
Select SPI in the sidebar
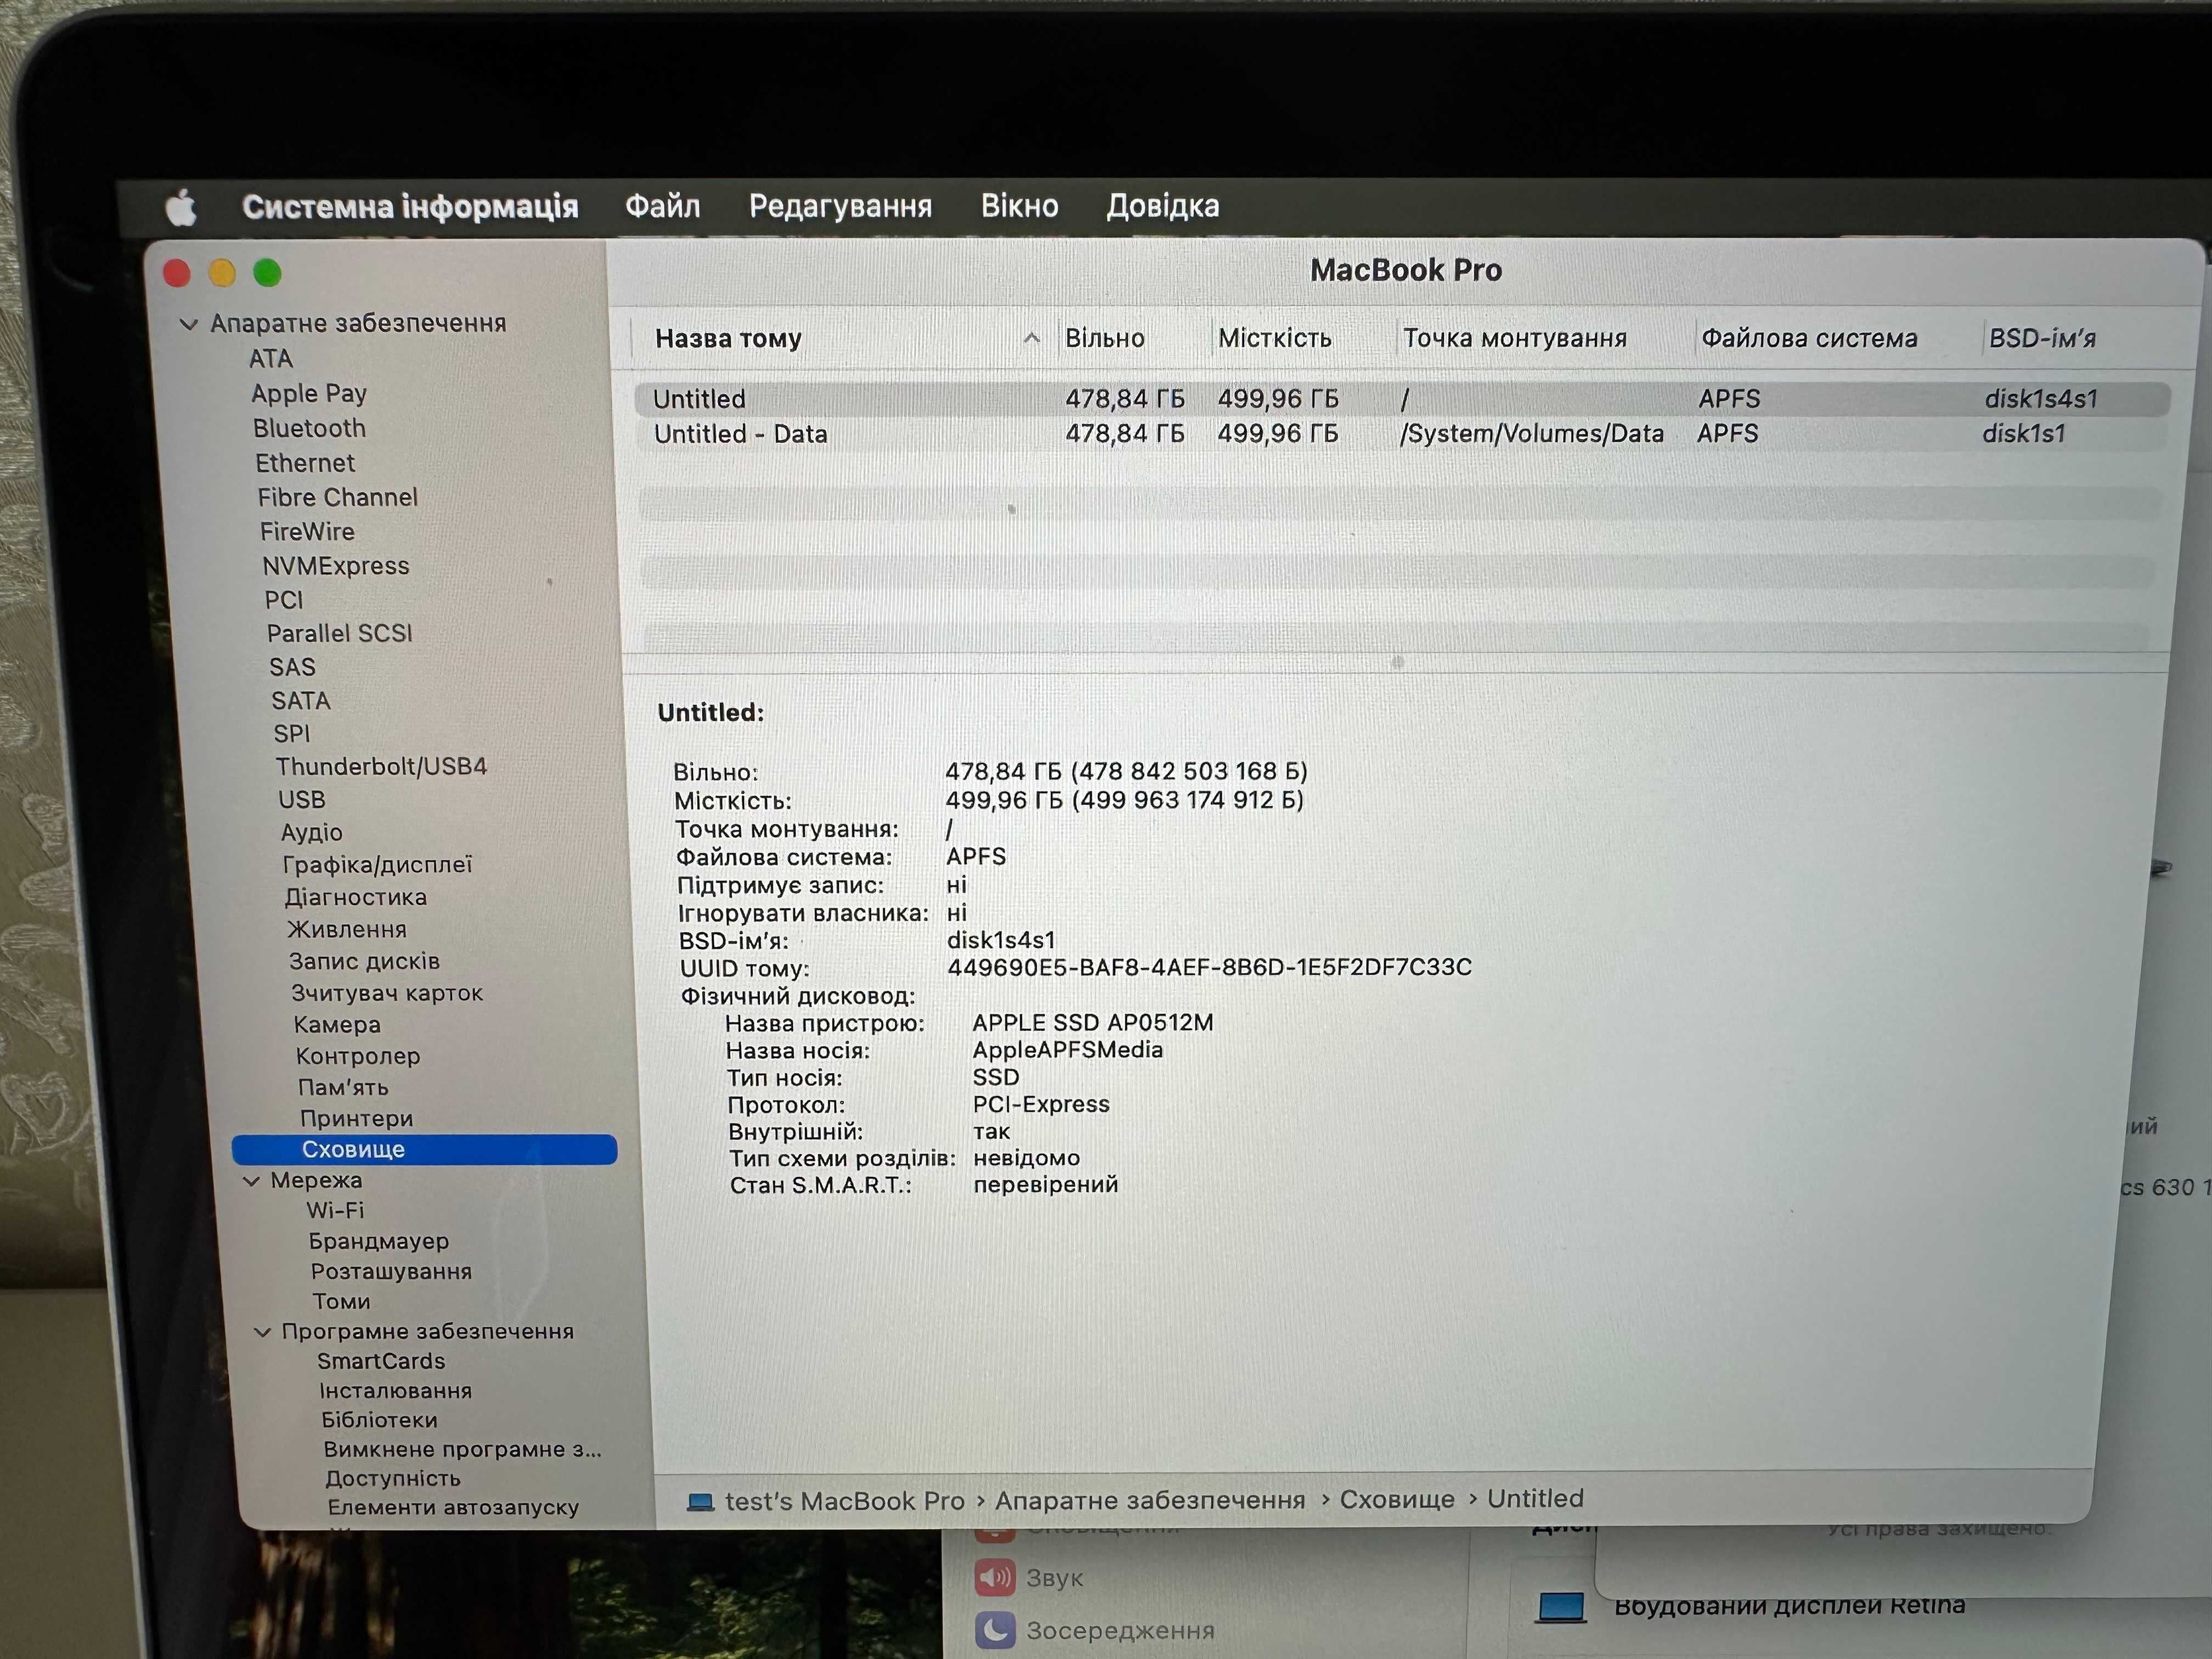coord(292,734)
